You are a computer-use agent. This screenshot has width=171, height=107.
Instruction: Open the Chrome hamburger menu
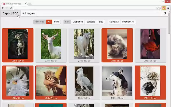[x=168, y=8]
